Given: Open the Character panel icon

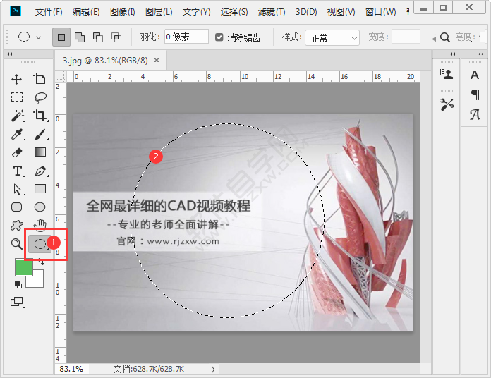Looking at the screenshot, I should click(x=475, y=75).
